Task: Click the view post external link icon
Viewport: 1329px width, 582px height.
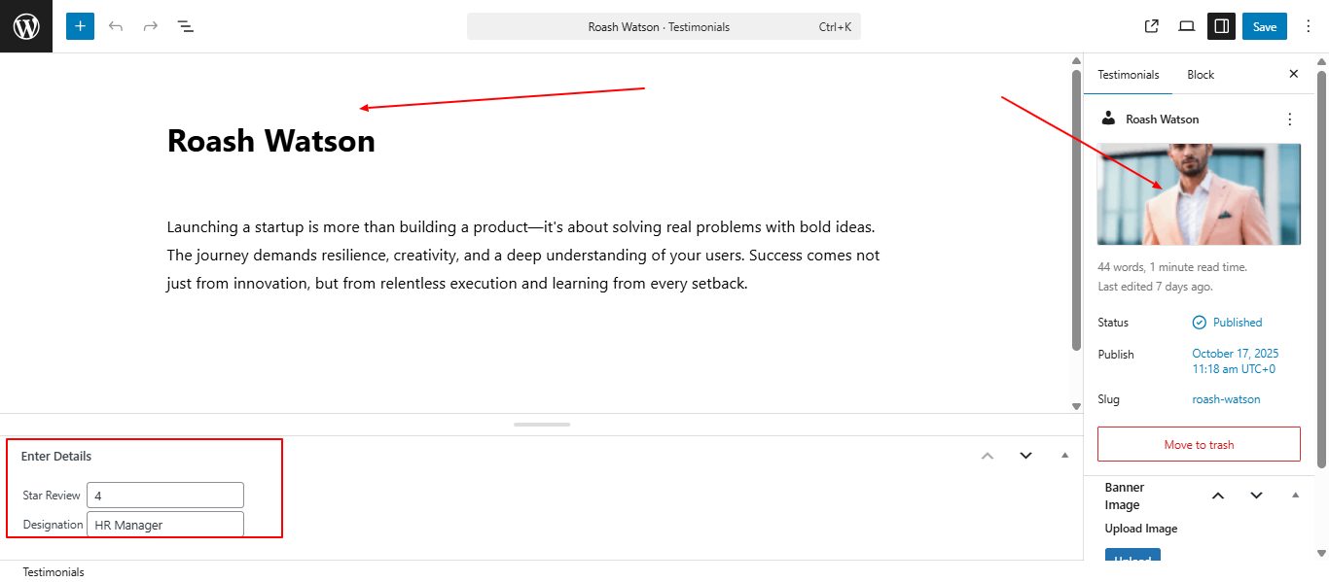Action: point(1152,26)
